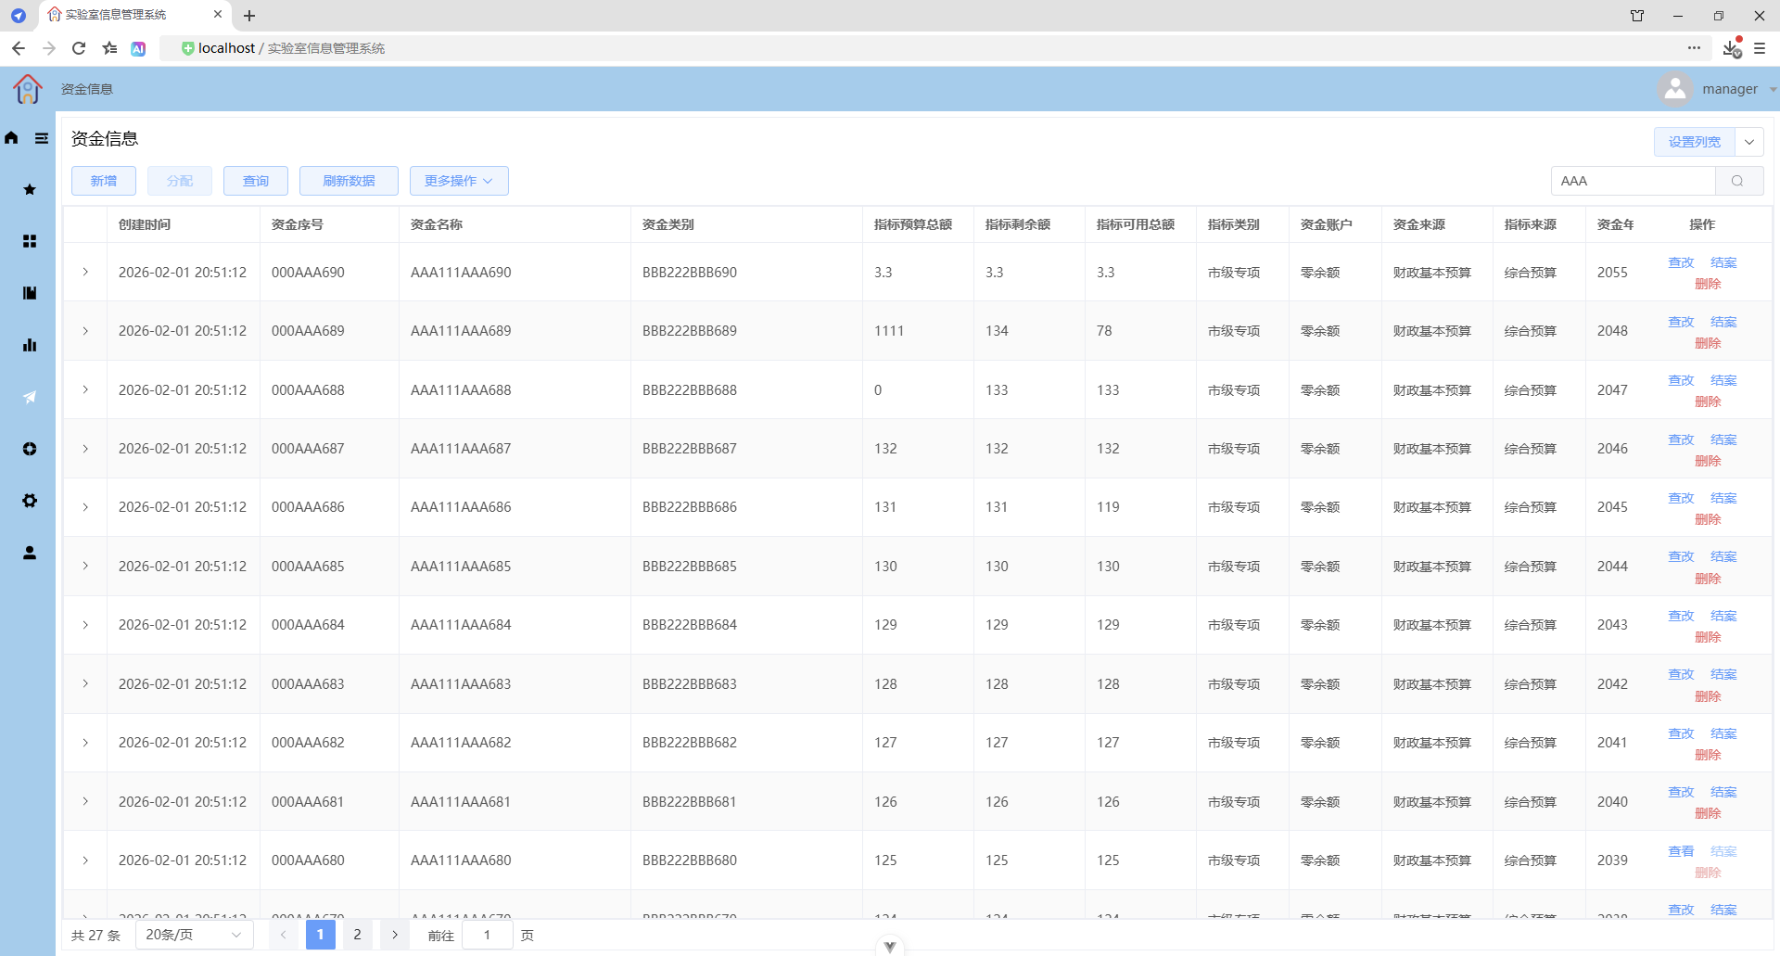Viewport: 1780px width, 956px height.
Task: Open settings via the sidebar gear icon
Action: pos(30,501)
